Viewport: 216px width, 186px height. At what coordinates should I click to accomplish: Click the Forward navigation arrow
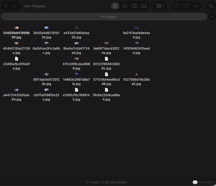pos(16,6)
